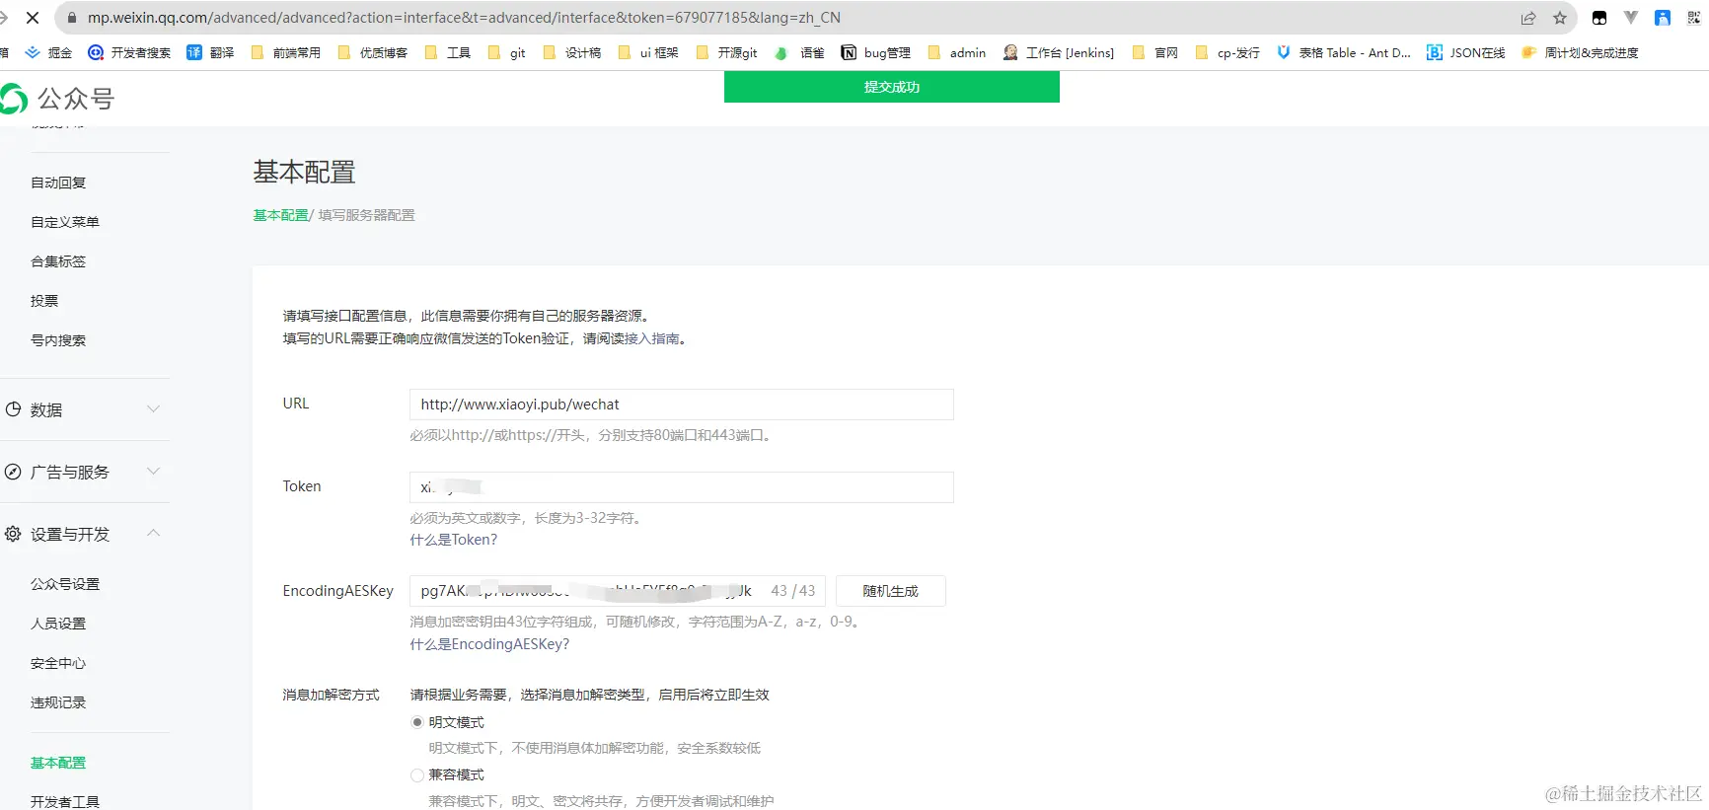The width and height of the screenshot is (1709, 810).
Task: Open the 什么是EncodingAESKey? help link
Action: pyautogui.click(x=489, y=644)
